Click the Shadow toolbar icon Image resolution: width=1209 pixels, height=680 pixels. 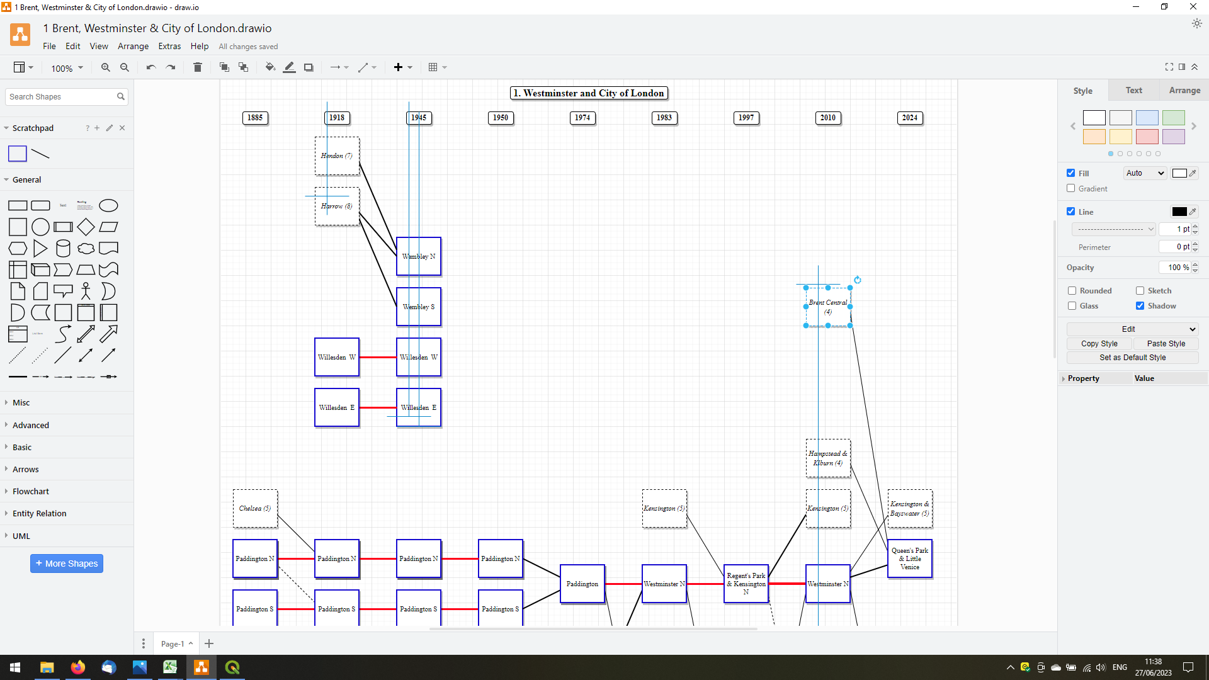pyautogui.click(x=309, y=67)
